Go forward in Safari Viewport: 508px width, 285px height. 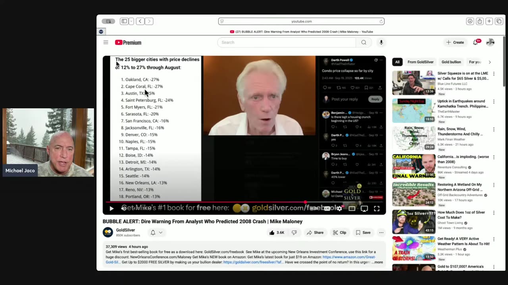pyautogui.click(x=149, y=21)
